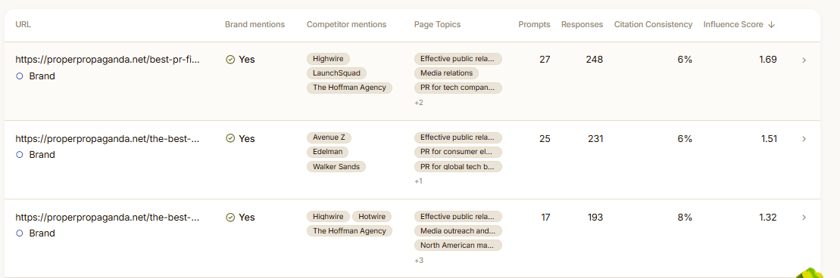This screenshot has width=840, height=278.
Task: Click the checkmark icon in third row
Action: pos(230,218)
